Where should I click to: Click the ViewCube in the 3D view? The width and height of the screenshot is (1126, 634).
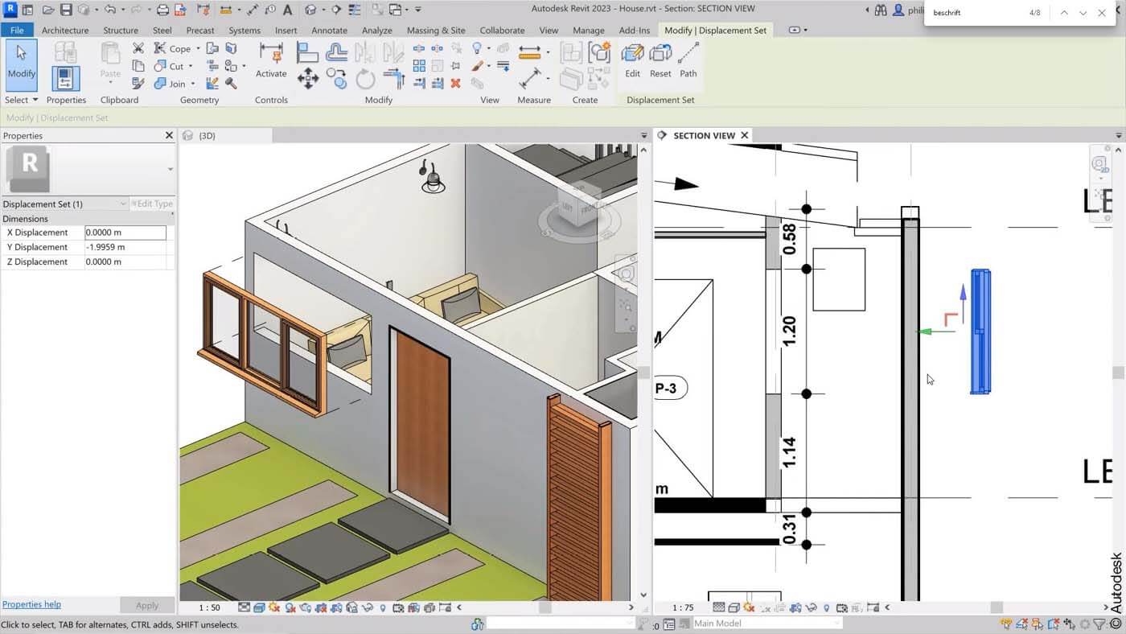click(579, 205)
